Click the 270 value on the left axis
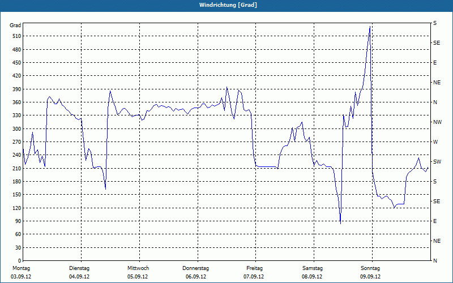This screenshot has width=453, height=283. (x=16, y=142)
